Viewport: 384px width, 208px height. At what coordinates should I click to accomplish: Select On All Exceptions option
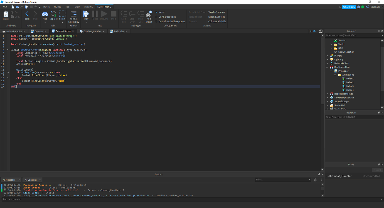click(x=166, y=17)
